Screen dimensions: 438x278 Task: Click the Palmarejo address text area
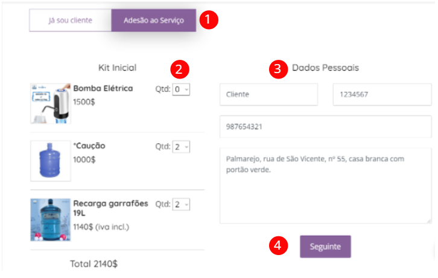[x=325, y=186]
